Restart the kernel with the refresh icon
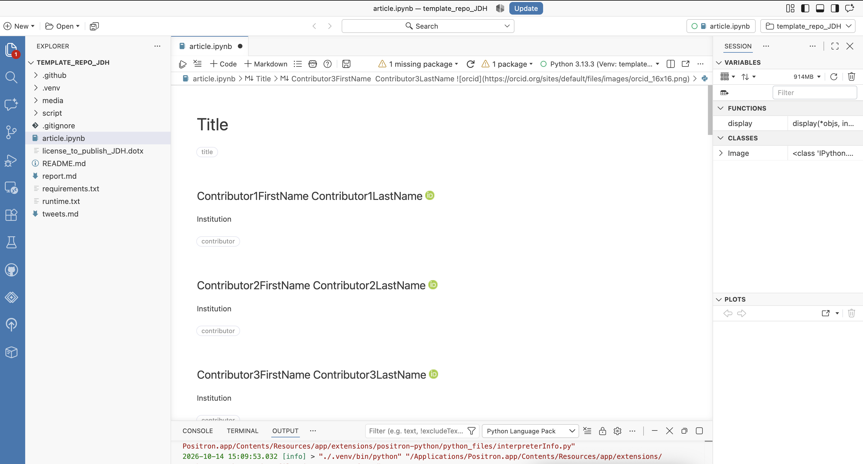This screenshot has width=863, height=464. coord(470,64)
